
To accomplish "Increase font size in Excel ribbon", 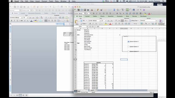I will tap(108, 21).
